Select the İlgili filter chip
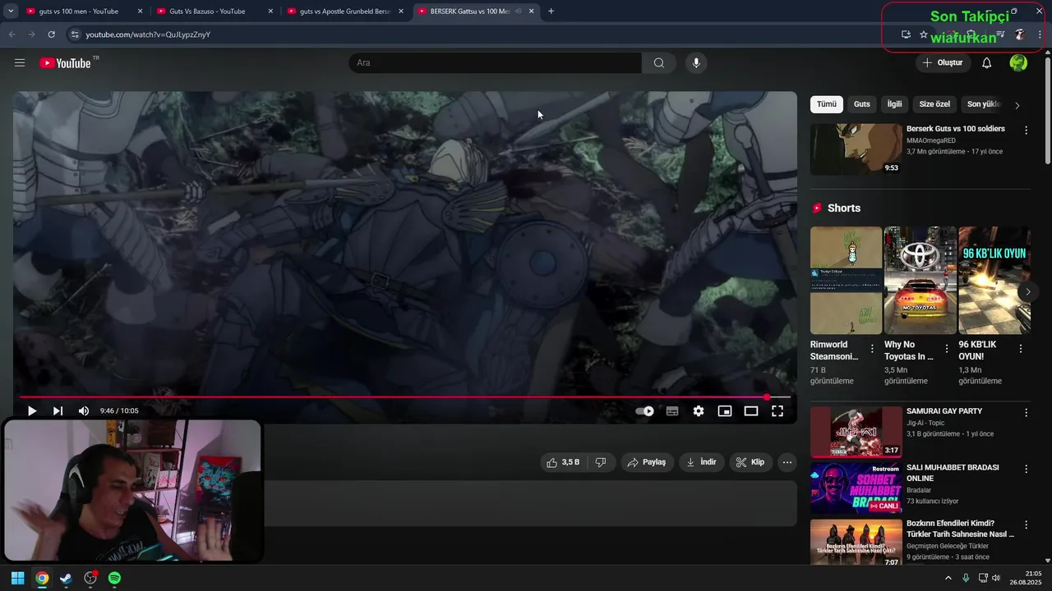 coord(894,104)
